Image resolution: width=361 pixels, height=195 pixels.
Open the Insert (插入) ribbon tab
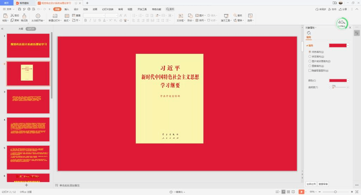pos(67,9)
